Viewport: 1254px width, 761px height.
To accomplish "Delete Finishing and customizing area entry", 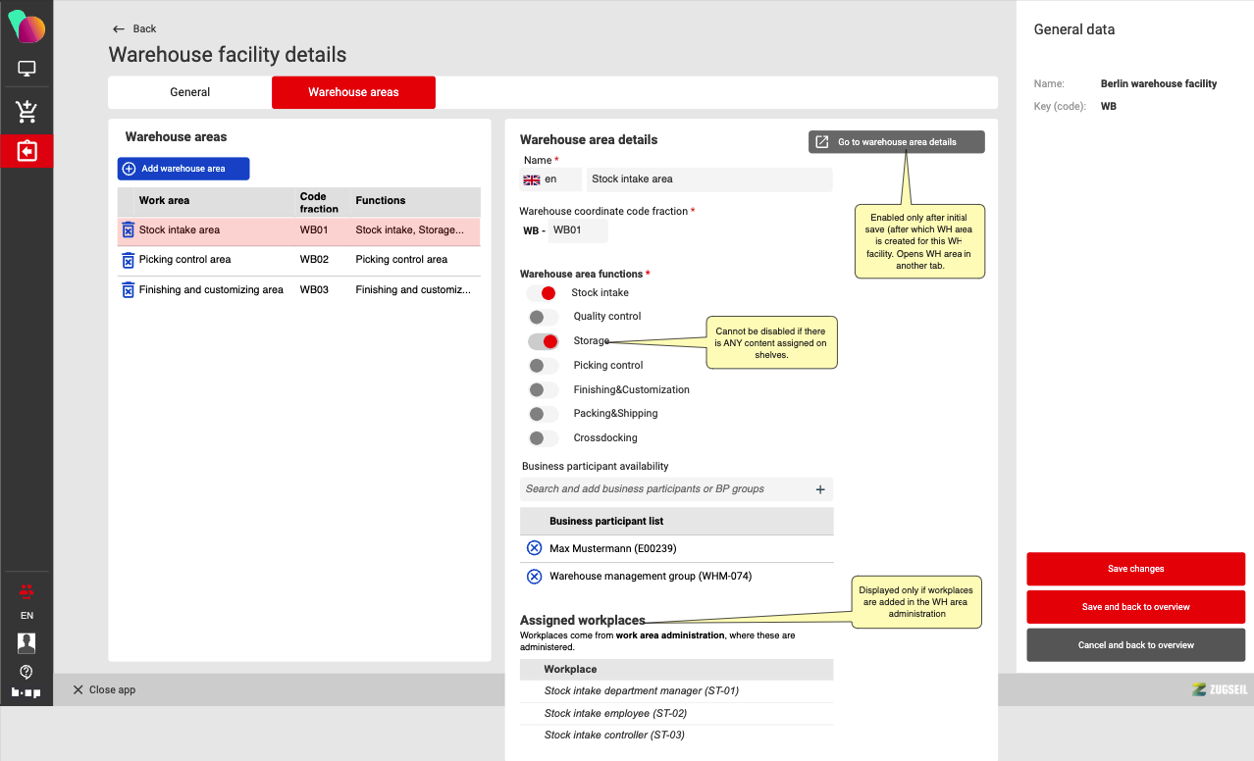I will point(128,290).
